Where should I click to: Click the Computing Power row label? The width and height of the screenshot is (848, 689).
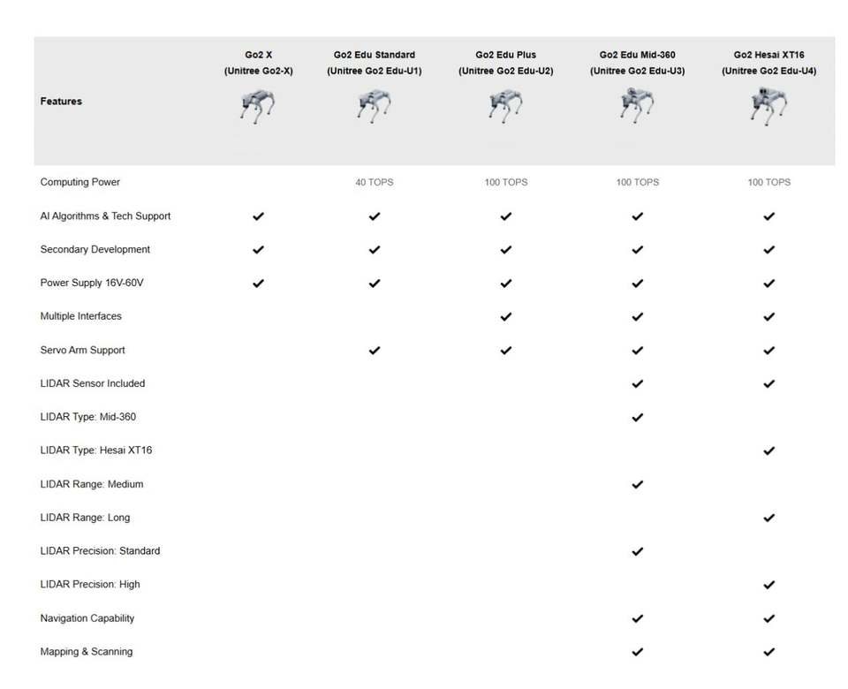click(x=80, y=182)
